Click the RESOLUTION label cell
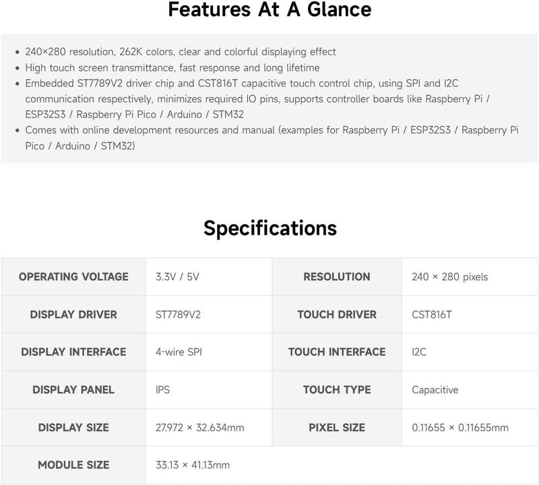Screen dimensions: 539x485 click(x=337, y=277)
